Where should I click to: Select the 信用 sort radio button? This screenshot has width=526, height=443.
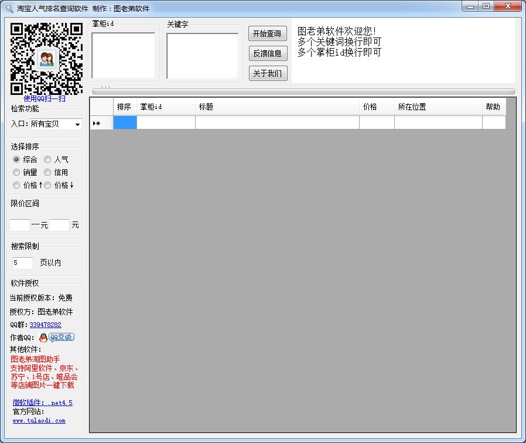click(x=47, y=172)
